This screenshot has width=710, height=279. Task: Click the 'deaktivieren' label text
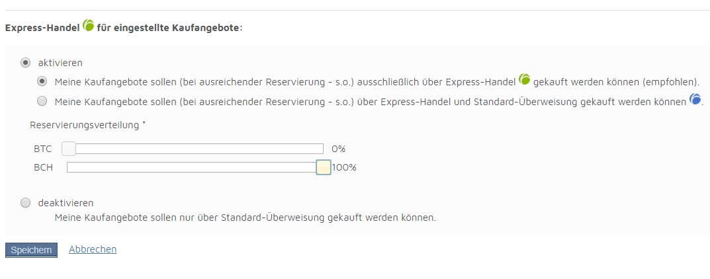66,203
